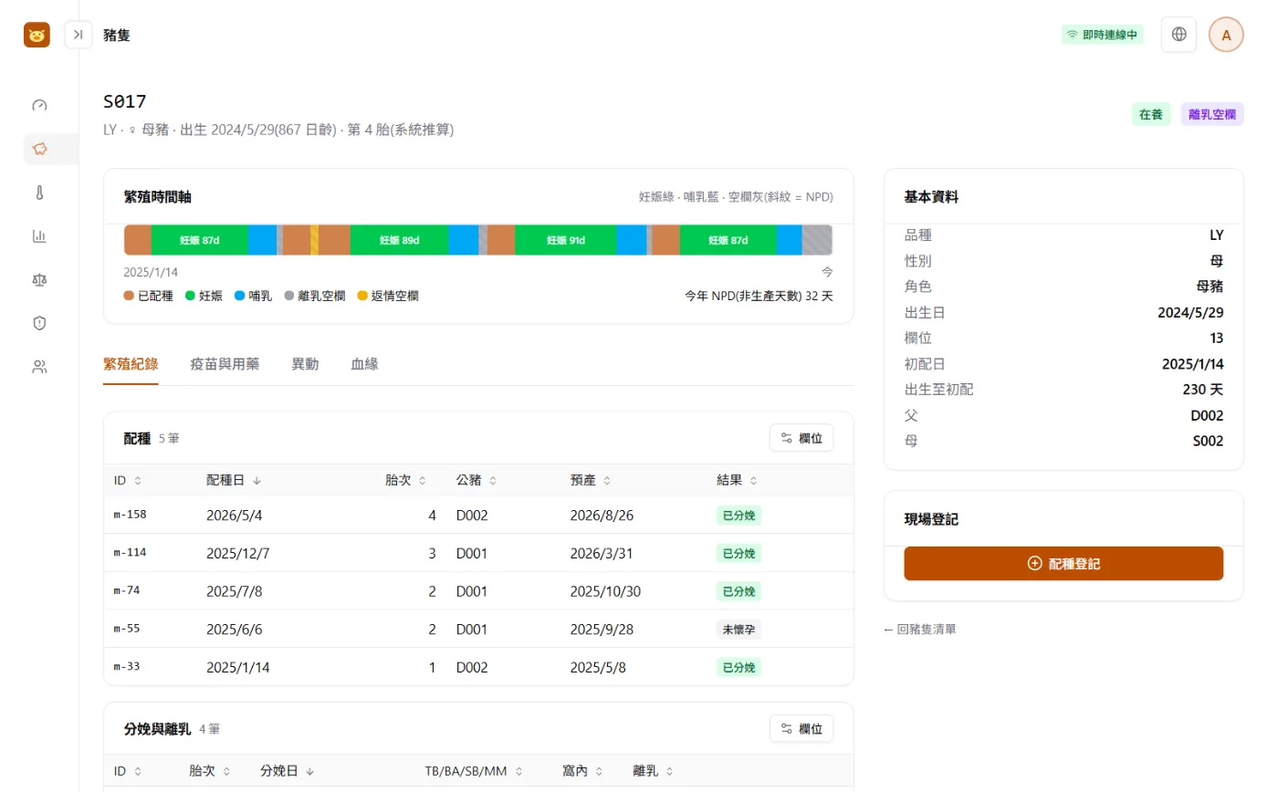This screenshot has width=1267, height=792.
Task: Click the 即時連線中 connection status badge
Action: pos(1103,35)
